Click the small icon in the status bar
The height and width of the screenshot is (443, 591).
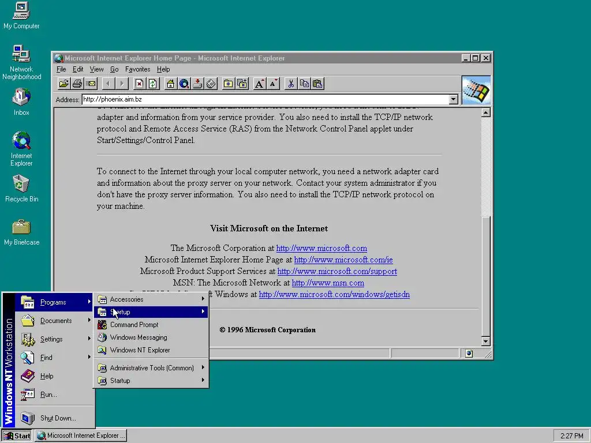[x=469, y=354]
